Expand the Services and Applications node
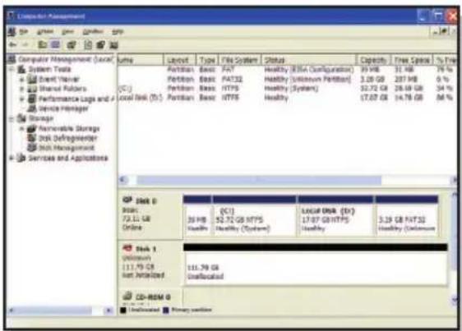The width and height of the screenshot is (462, 331). point(12,159)
